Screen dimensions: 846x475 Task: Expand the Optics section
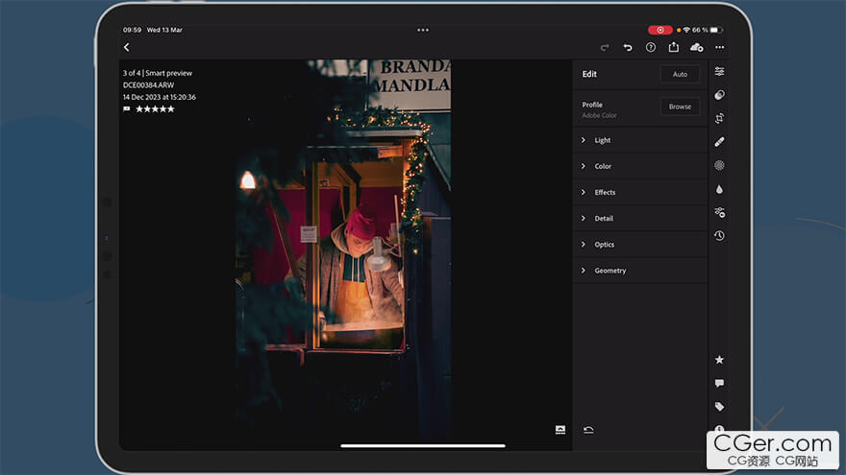point(640,245)
